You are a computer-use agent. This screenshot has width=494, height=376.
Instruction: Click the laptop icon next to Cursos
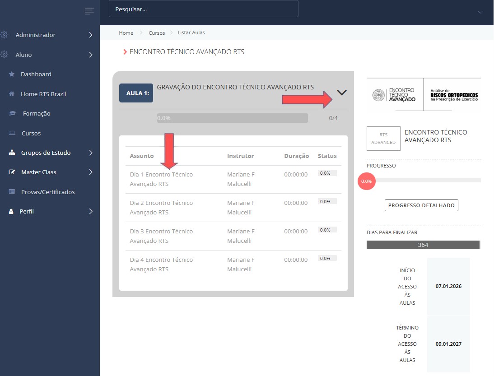point(12,134)
